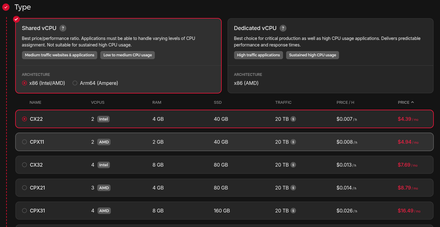440x227 pixels.
Task: Choose the CPX31 server radio button
Action: tap(24, 211)
